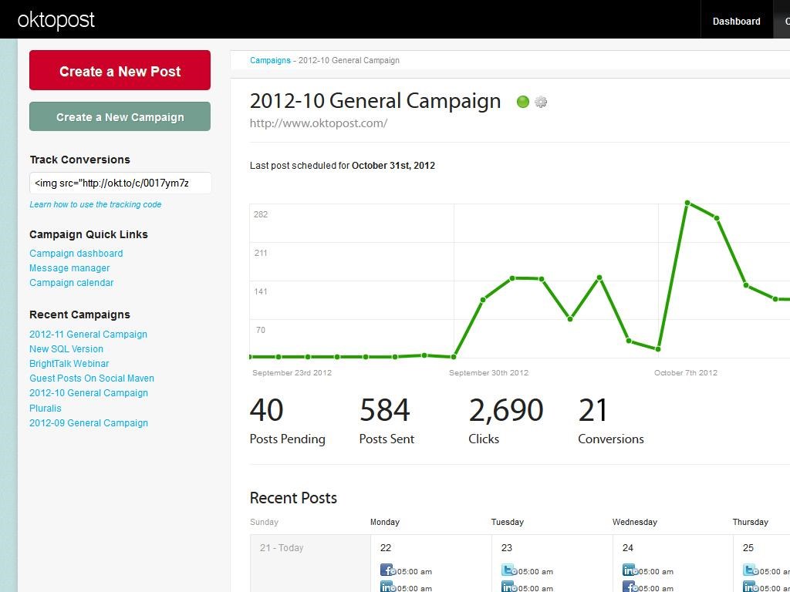This screenshot has width=790, height=592.
Task: Click the Recent Posts heading
Action: [x=293, y=498]
